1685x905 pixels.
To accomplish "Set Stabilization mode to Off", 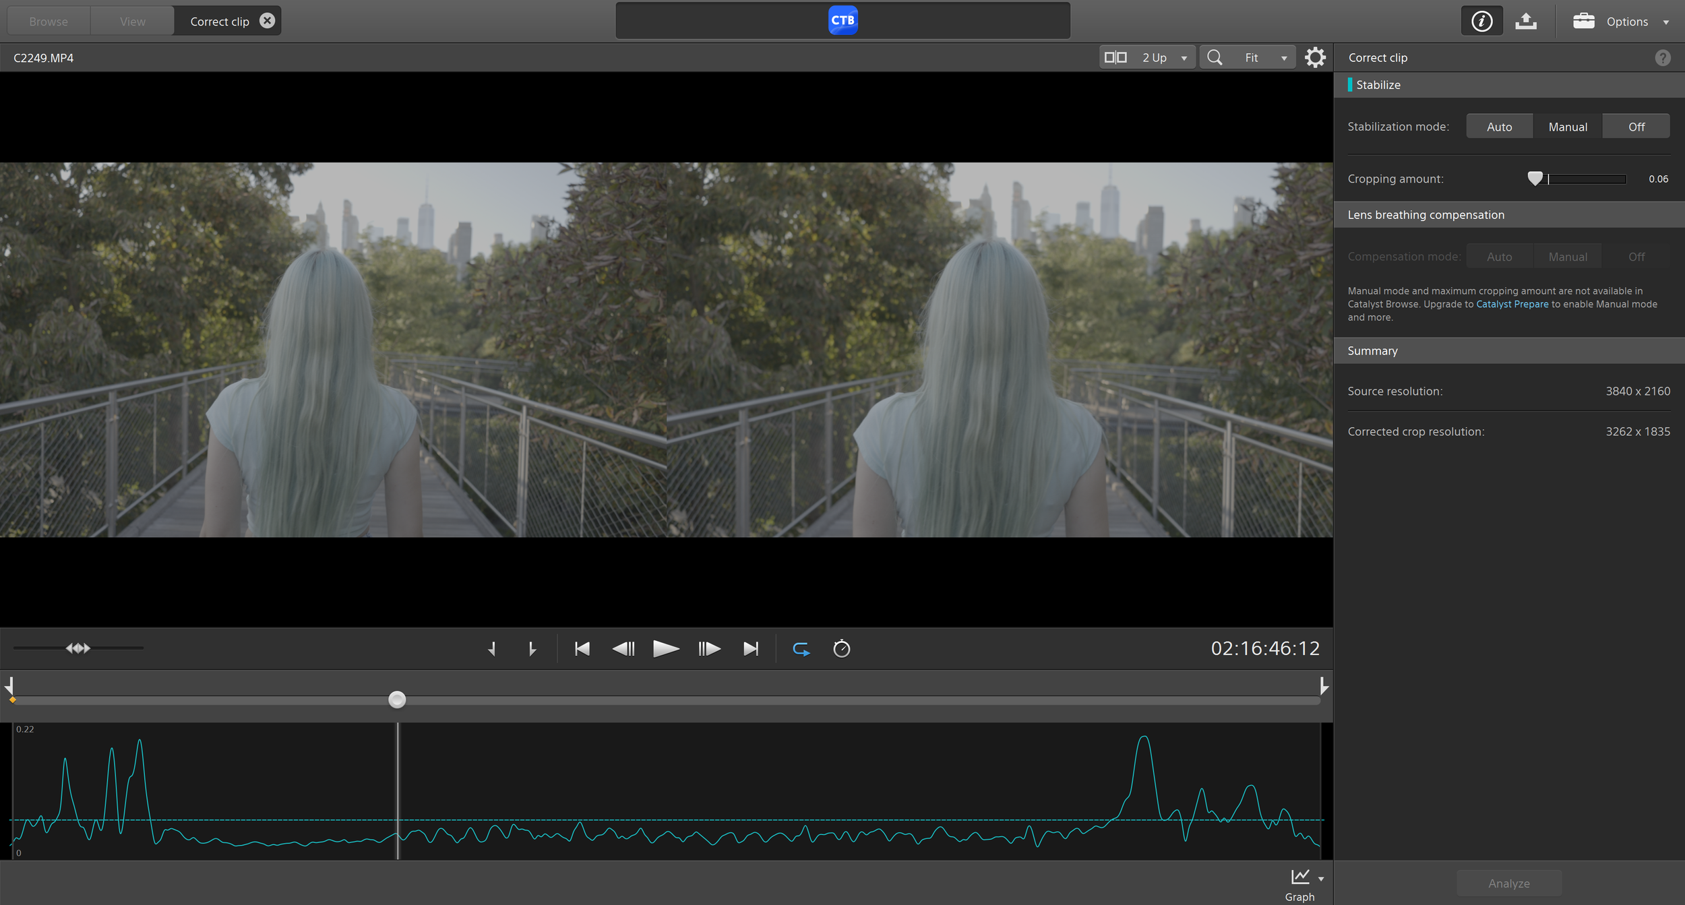I will click(x=1636, y=126).
